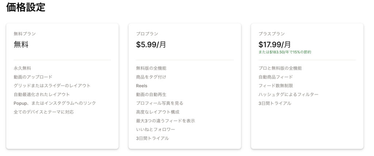This screenshot has height=156, width=374.
Task: Click the Reels feature in プロプラン
Action: point(142,86)
